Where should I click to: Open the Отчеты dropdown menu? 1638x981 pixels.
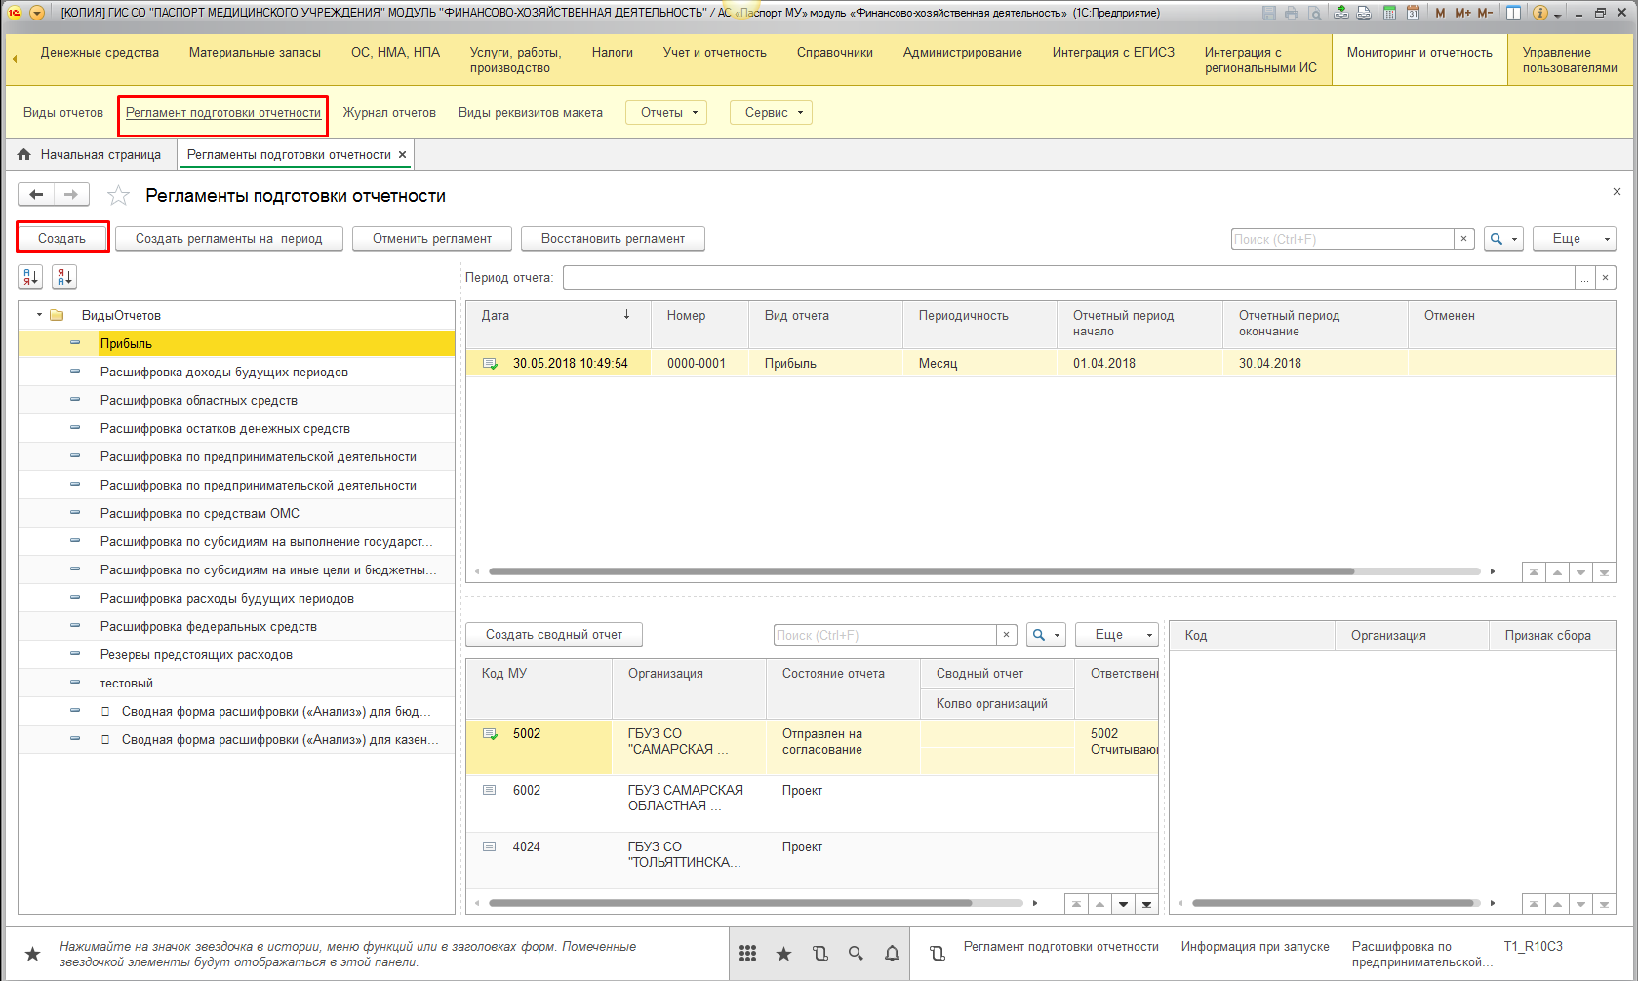tap(667, 113)
